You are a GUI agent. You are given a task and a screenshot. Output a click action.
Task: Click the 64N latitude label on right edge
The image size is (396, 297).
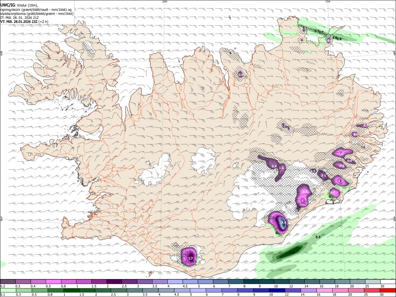pyautogui.click(x=394, y=219)
